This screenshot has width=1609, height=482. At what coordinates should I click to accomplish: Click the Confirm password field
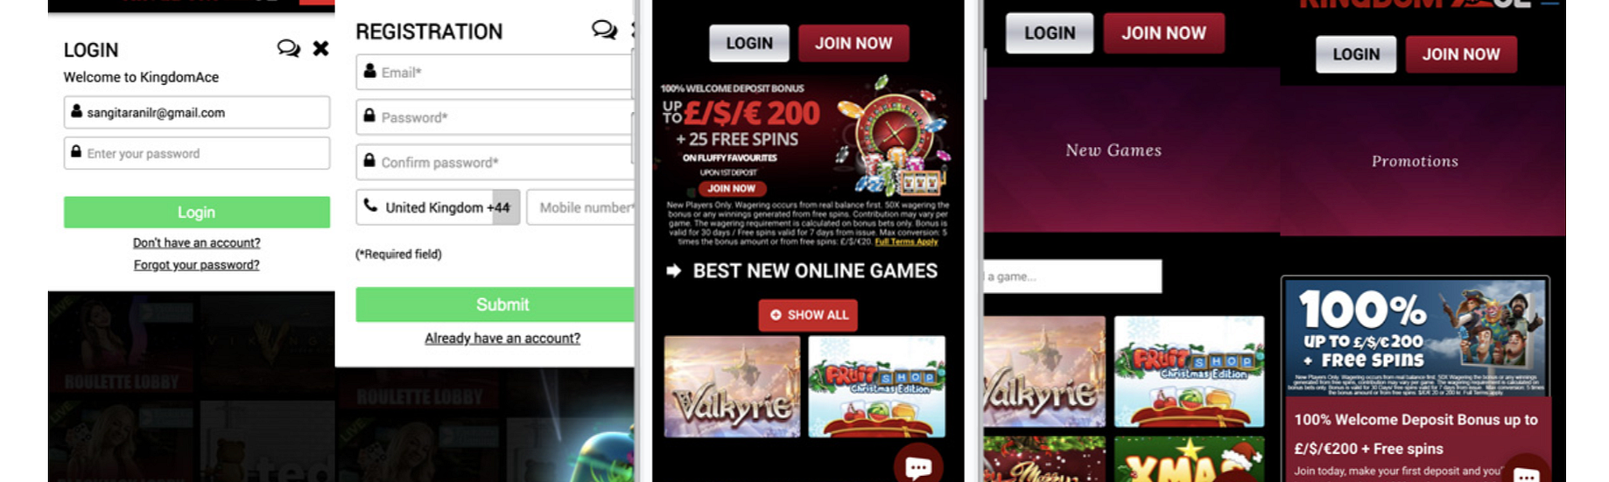tap(495, 163)
